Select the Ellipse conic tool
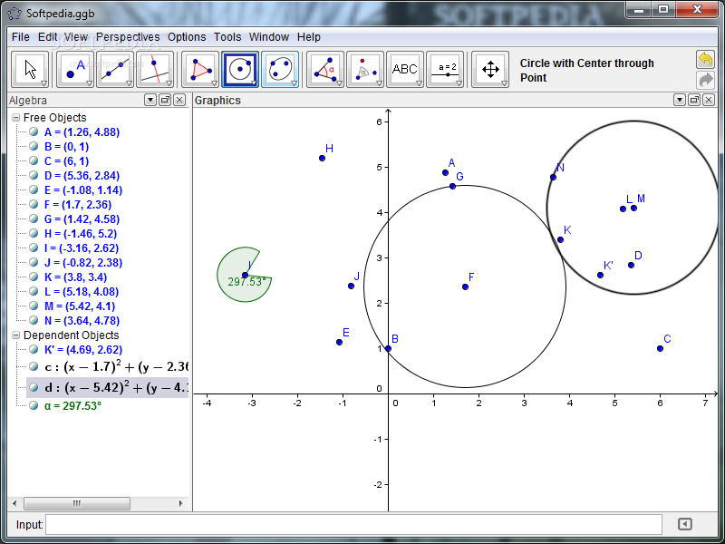This screenshot has width=725, height=544. point(280,70)
